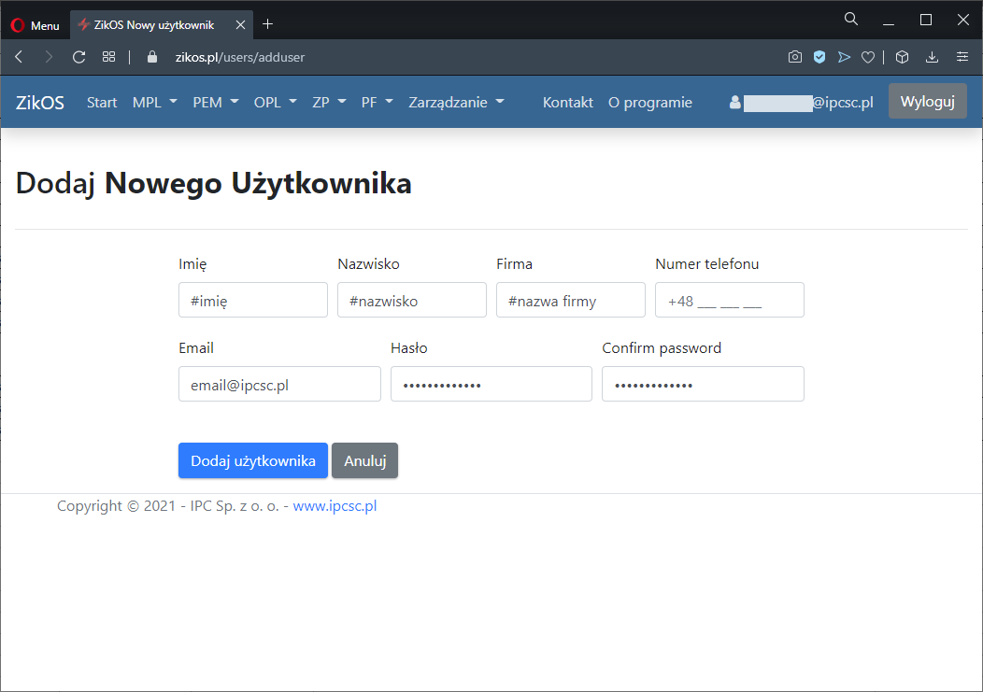This screenshot has width=983, height=692.
Task: Open Easy Setup sliders icon
Action: (962, 57)
